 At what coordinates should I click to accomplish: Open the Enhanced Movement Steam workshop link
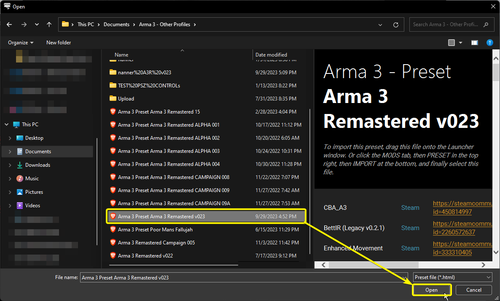(462, 248)
